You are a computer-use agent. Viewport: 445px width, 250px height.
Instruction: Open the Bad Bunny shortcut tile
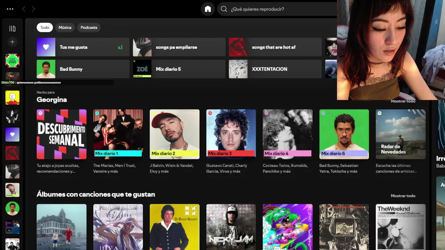pyautogui.click(x=83, y=69)
